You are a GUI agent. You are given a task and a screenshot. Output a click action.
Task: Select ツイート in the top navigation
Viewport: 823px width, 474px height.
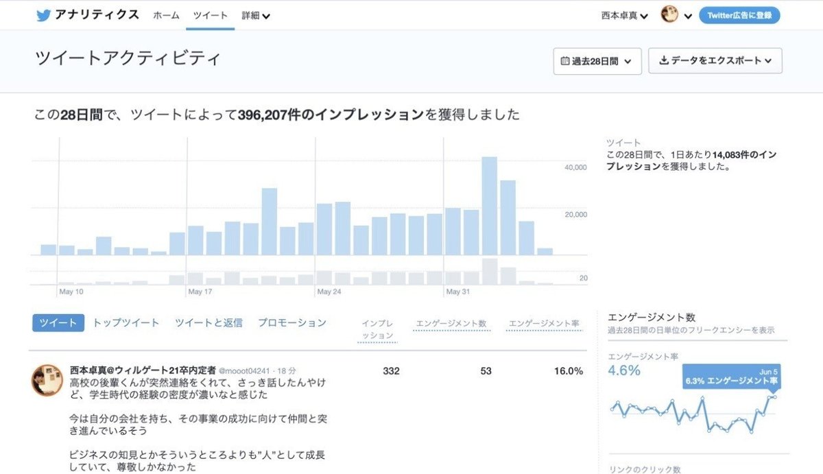pos(210,14)
